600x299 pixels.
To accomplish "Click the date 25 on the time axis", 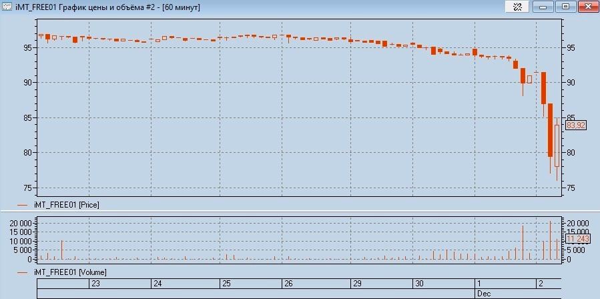I will (226, 284).
